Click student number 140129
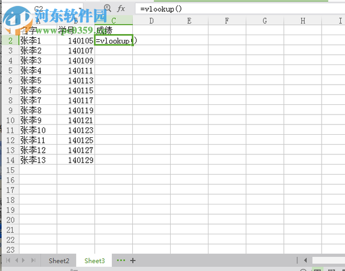This screenshot has height=271, width=345. [x=76, y=160]
